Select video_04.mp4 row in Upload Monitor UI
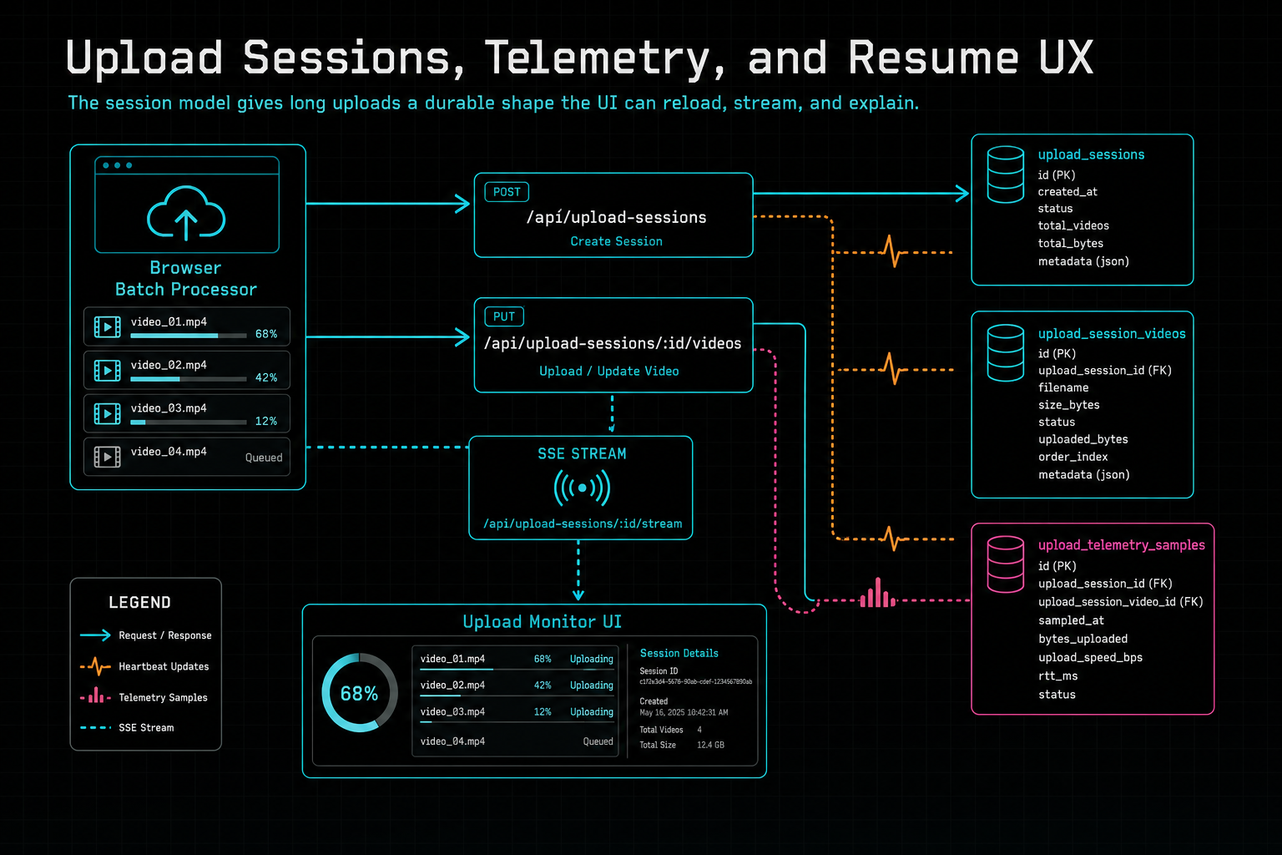Screen dimensions: 1282x855 [x=517, y=741]
